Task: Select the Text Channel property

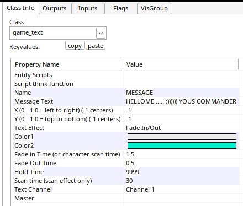Action: pos(33,189)
